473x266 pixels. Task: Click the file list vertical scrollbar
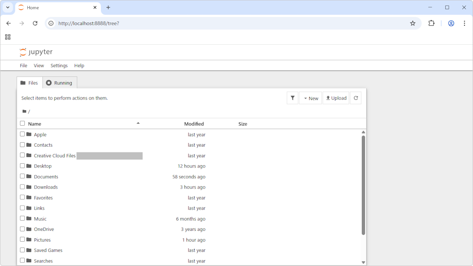(363, 185)
